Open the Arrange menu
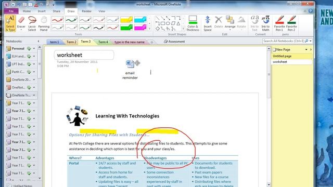The width and height of the screenshot is (333, 187). [230, 23]
